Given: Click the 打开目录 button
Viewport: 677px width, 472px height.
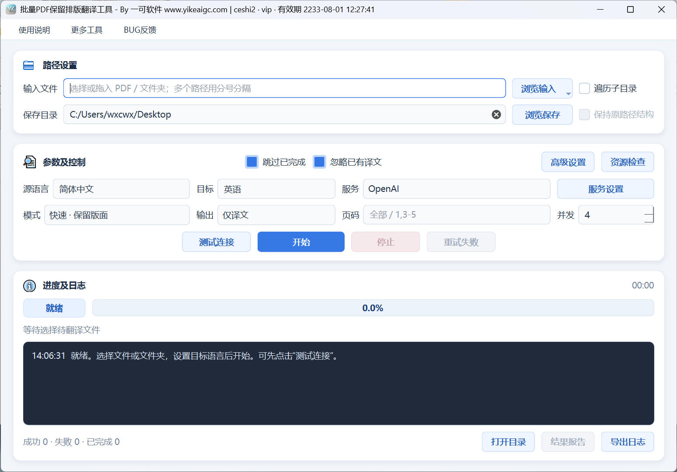Looking at the screenshot, I should [x=508, y=442].
